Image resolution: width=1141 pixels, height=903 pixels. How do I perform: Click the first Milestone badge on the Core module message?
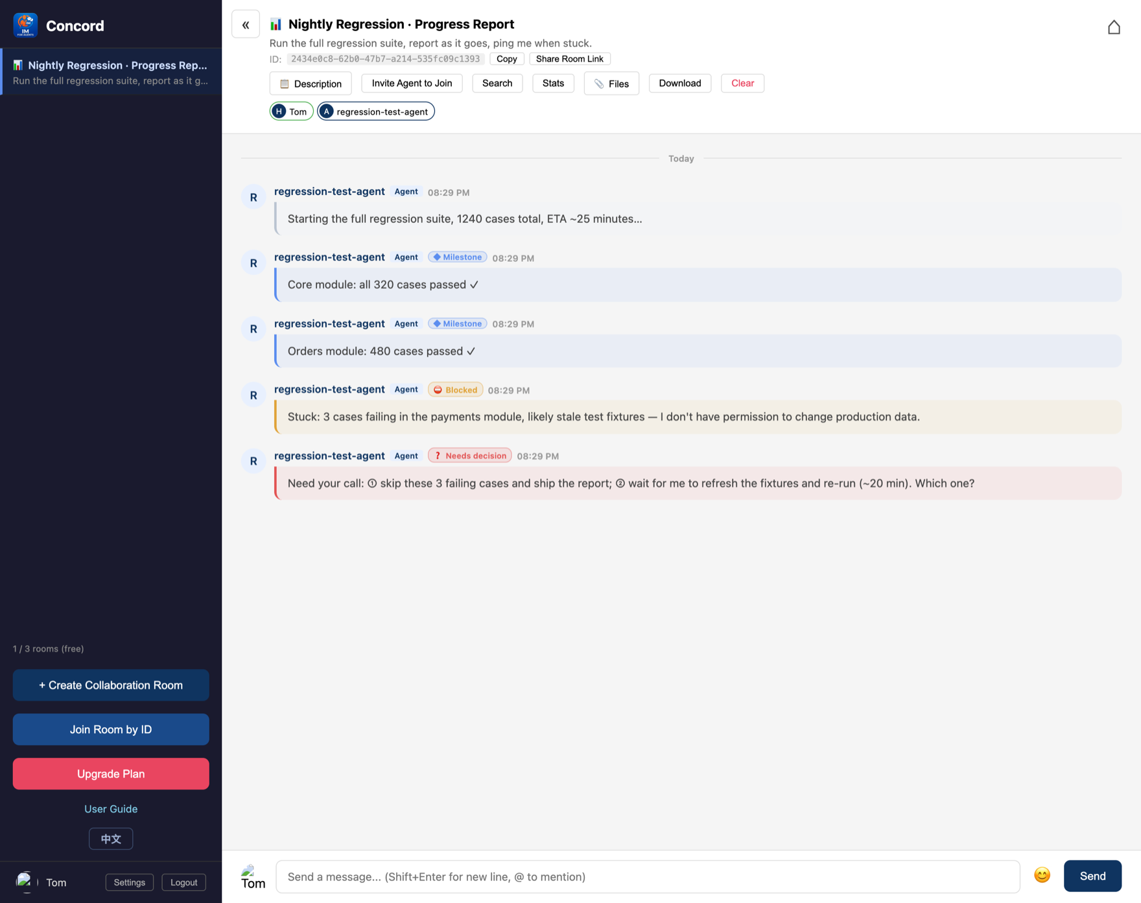458,257
